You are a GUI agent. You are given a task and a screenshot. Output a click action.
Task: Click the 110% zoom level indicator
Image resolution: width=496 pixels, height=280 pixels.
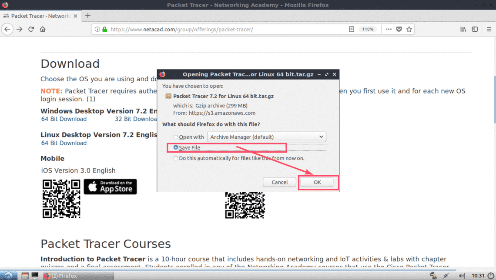click(368, 30)
